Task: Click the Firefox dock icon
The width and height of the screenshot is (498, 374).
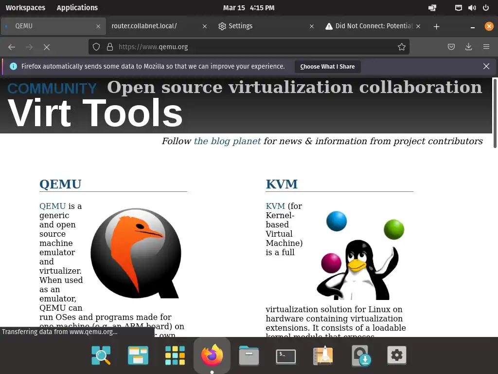Action: point(212,355)
